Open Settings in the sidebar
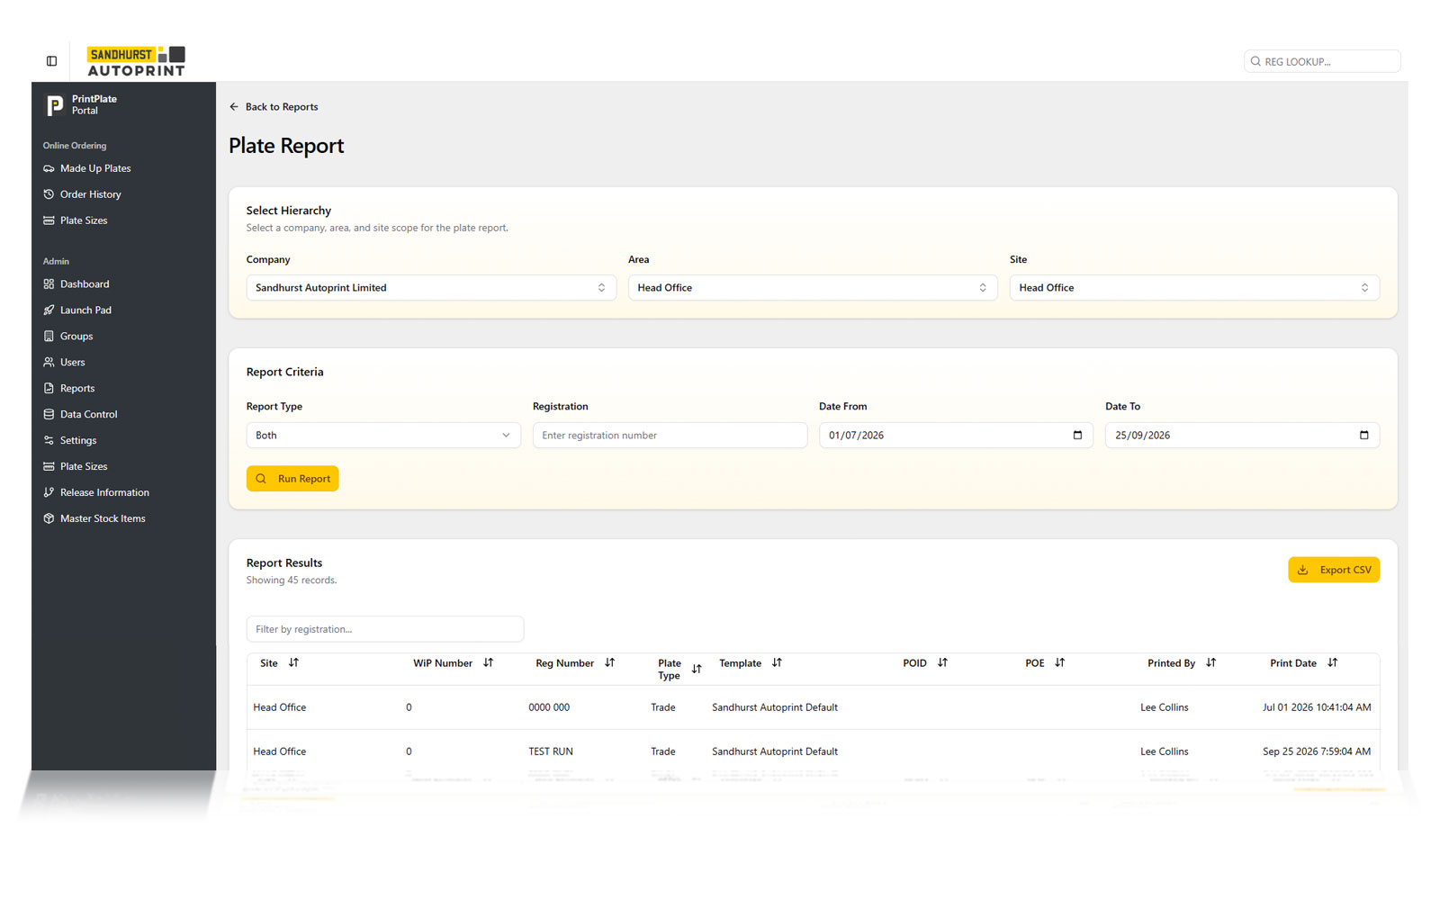This screenshot has height=900, width=1440. (78, 441)
